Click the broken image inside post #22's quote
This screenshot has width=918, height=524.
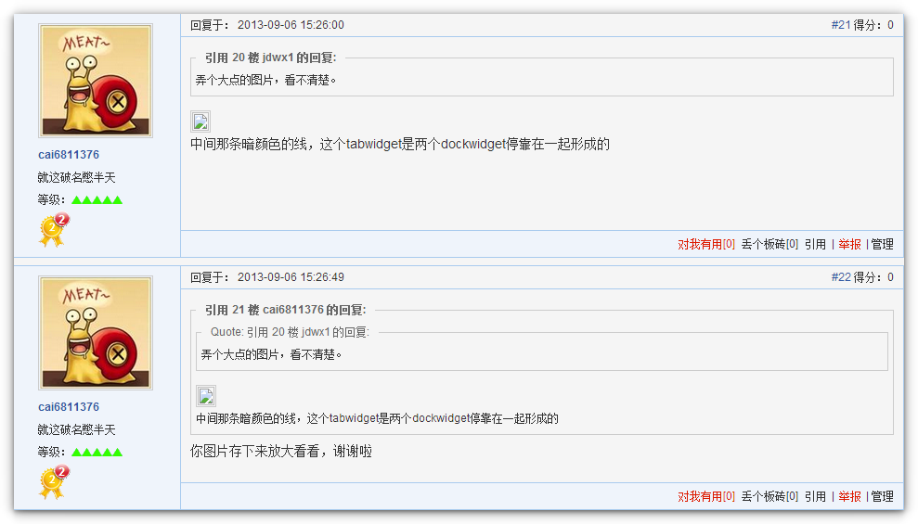click(206, 396)
